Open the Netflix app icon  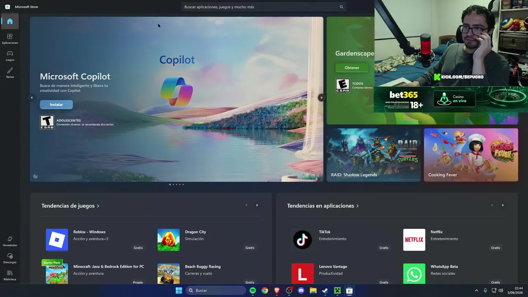point(414,240)
